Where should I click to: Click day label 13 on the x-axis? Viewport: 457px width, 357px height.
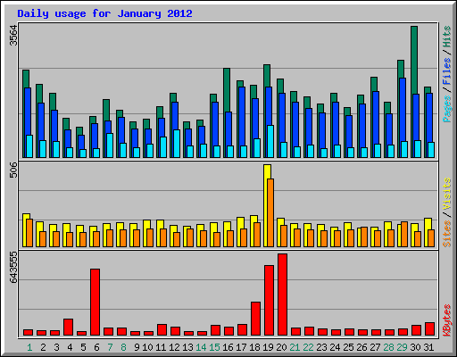[187, 347]
